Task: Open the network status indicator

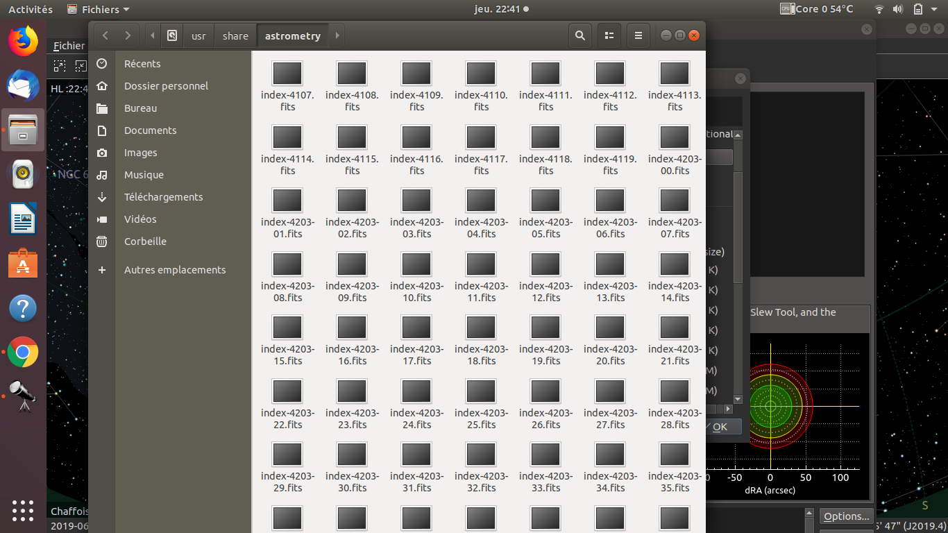Action: pos(879,9)
